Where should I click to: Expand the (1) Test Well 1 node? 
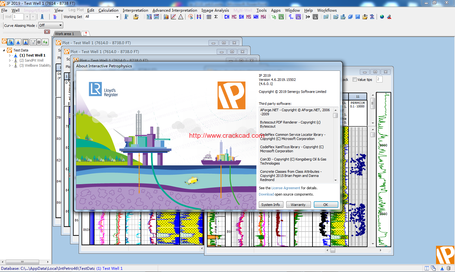point(10,55)
